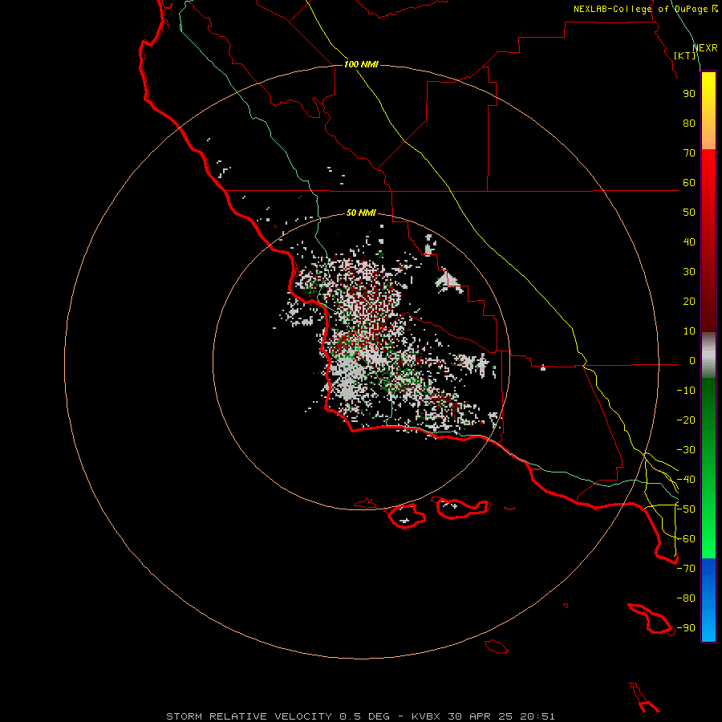Click the bright green -60 segment of color bar

coord(708,541)
